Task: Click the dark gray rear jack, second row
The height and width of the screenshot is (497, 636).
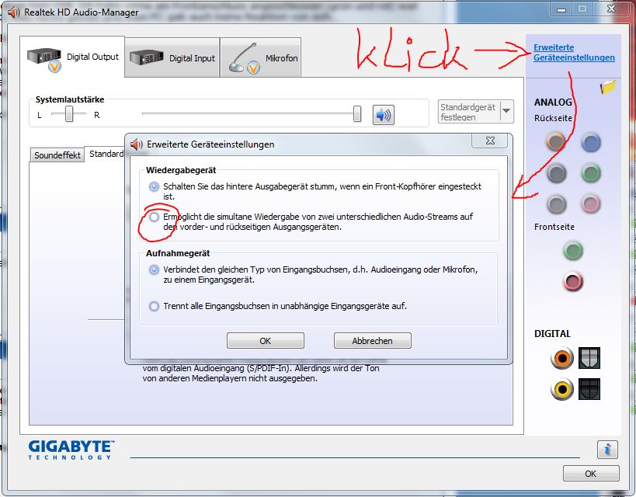Action: 556,173
